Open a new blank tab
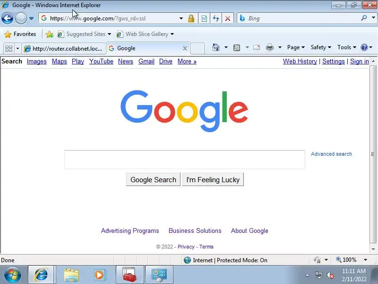The image size is (378, 284). [198, 48]
